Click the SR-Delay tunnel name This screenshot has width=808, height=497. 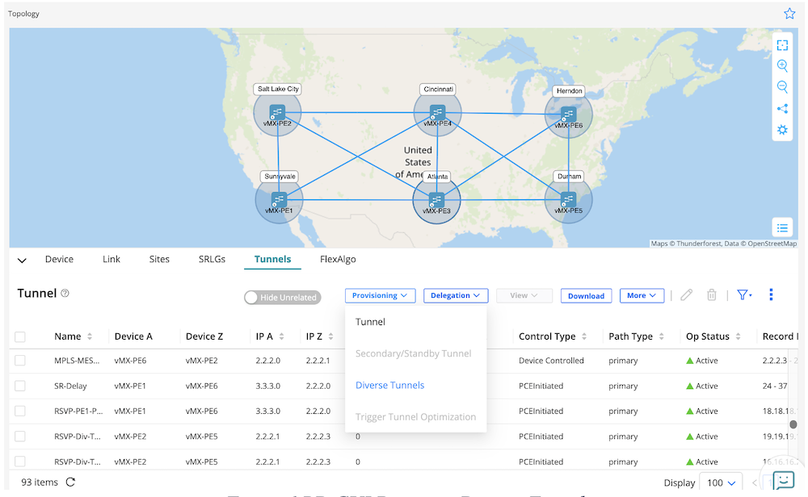70,386
